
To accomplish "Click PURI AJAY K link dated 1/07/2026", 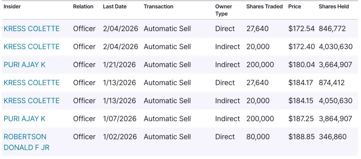I will (24, 119).
